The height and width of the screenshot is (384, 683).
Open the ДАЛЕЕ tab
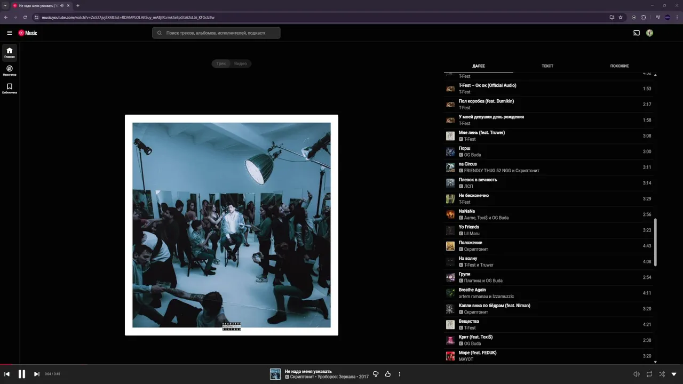pyautogui.click(x=479, y=66)
